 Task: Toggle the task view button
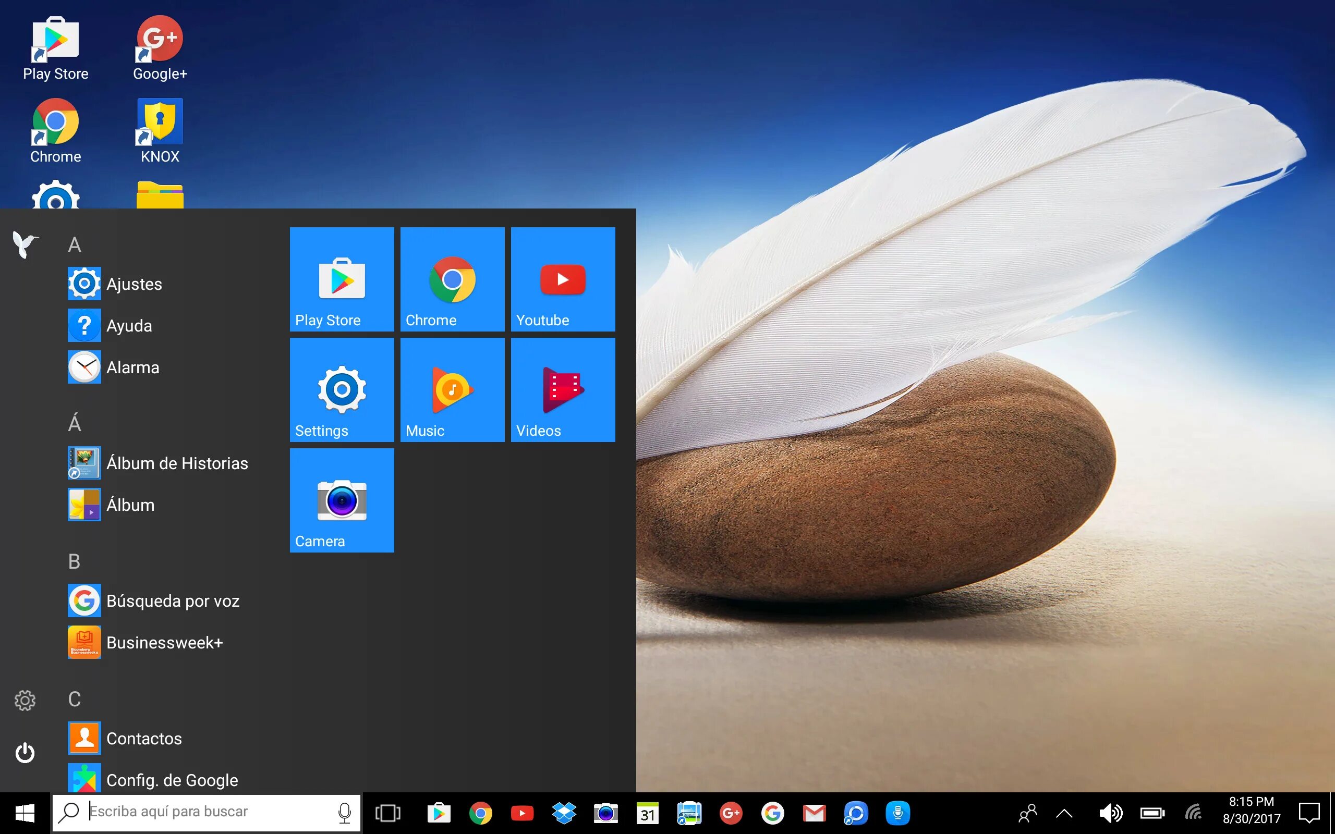pos(388,813)
